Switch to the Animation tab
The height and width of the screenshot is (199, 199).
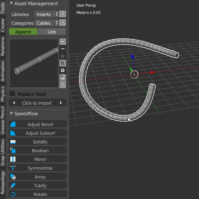pyautogui.click(x=3, y=71)
